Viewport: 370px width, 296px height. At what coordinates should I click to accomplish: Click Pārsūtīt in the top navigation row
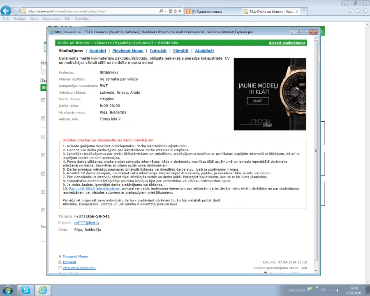181,51
